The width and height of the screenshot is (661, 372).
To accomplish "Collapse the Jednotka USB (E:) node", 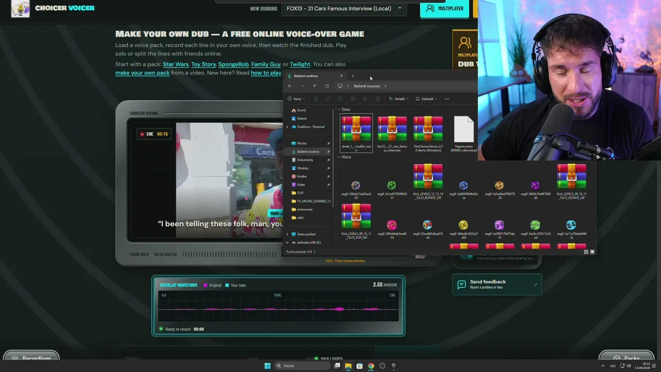I will [288, 242].
